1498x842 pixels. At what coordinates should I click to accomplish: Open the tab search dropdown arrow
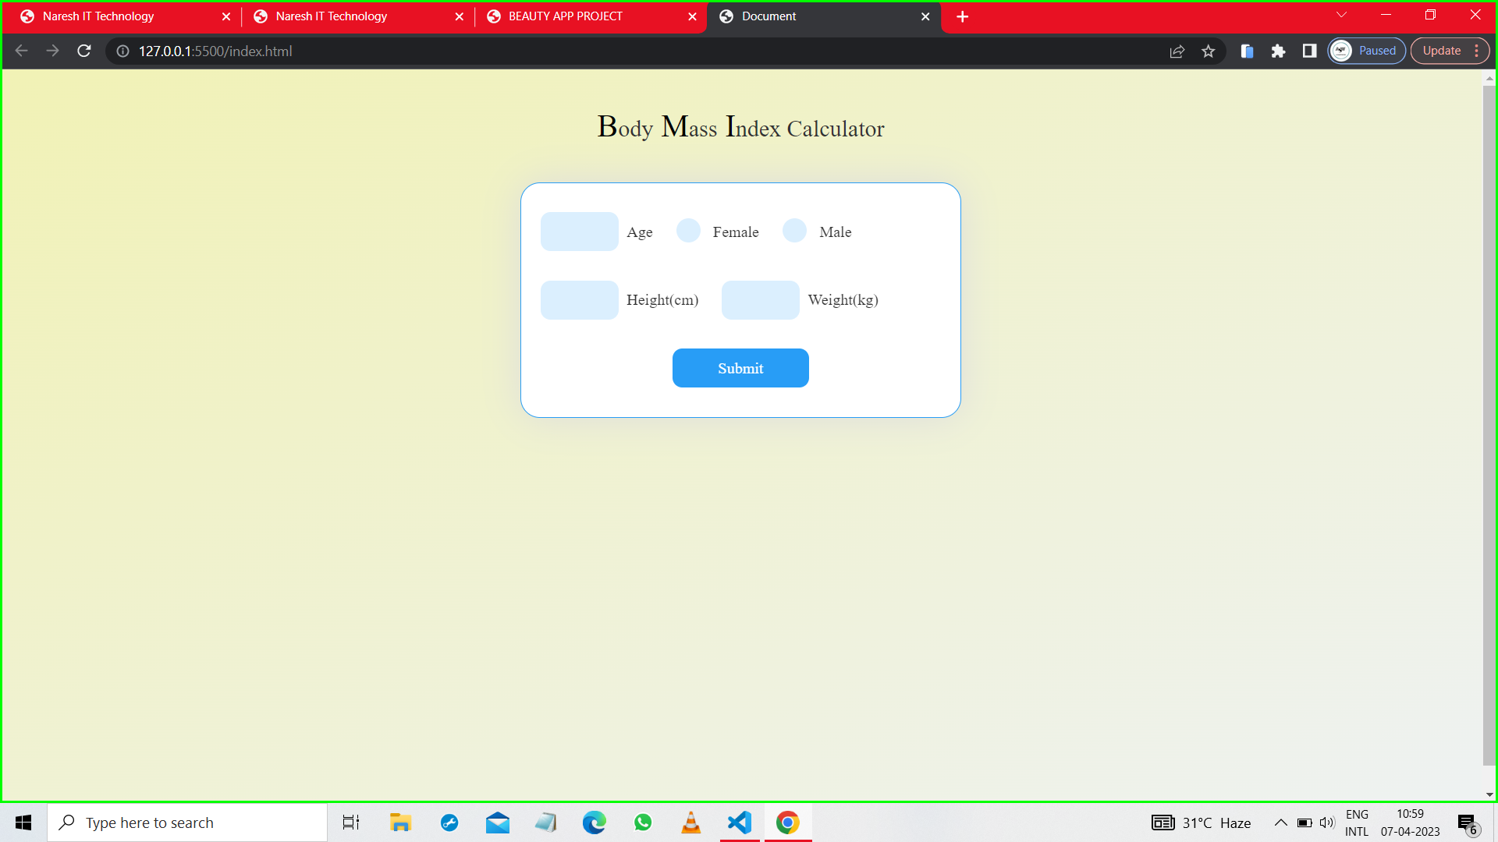[1341, 15]
